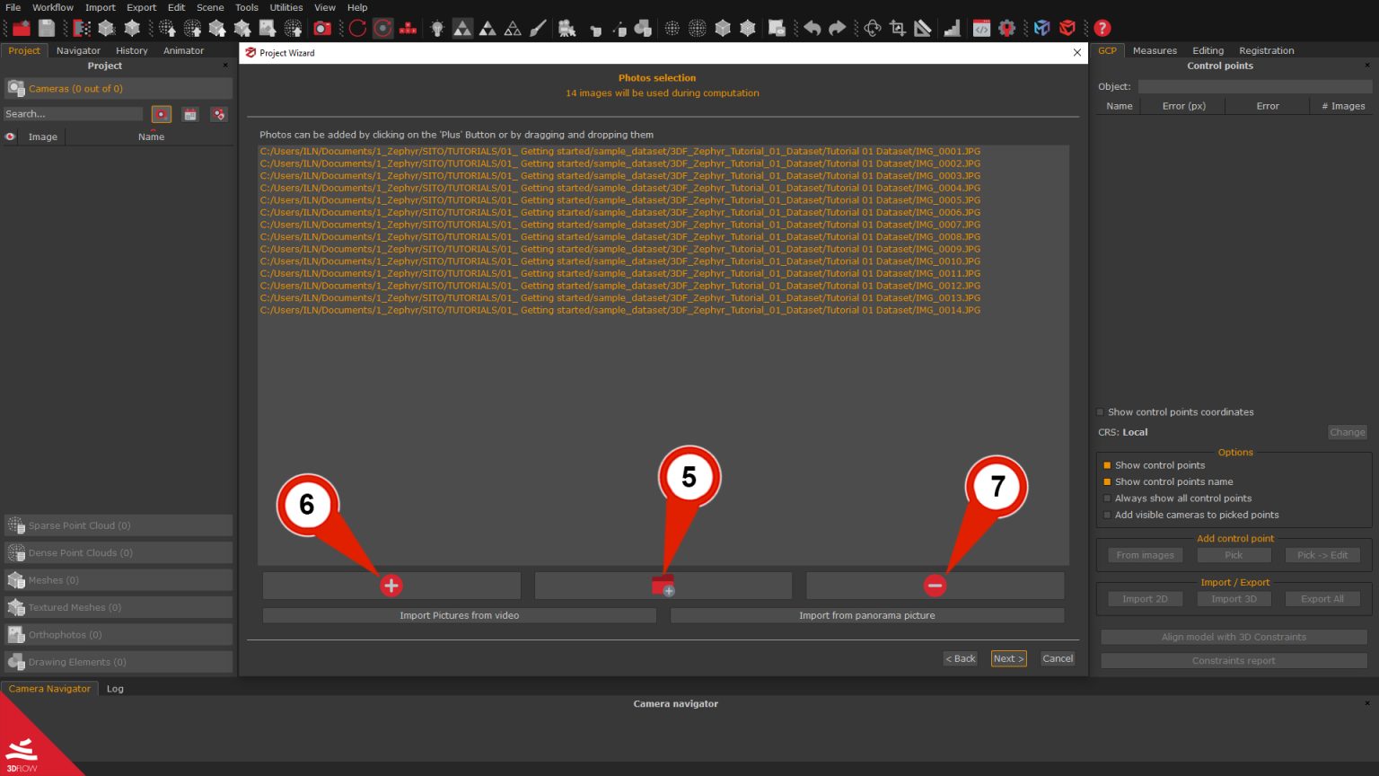
Task: Click the calendar icon beside camera search
Action: 190,114
